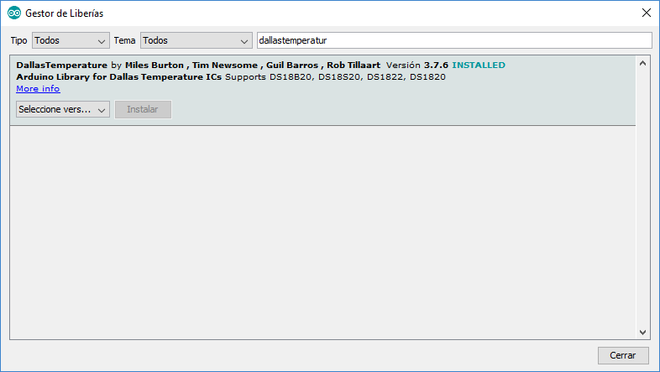This screenshot has width=660, height=372.
Task: Open the Tipo dropdown
Action: coord(71,40)
